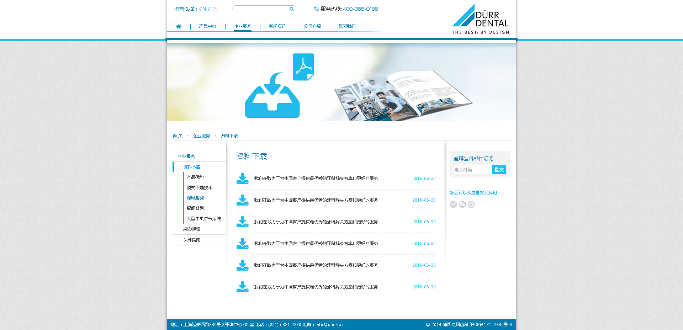Click the video play social icon
This screenshot has height=330, width=683.
coord(471,204)
